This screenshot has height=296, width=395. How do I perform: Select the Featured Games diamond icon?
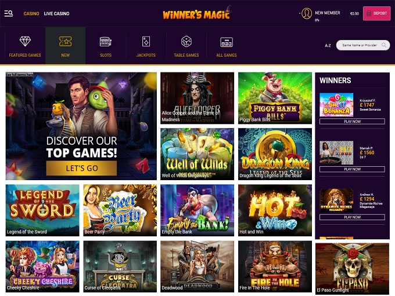pos(25,41)
